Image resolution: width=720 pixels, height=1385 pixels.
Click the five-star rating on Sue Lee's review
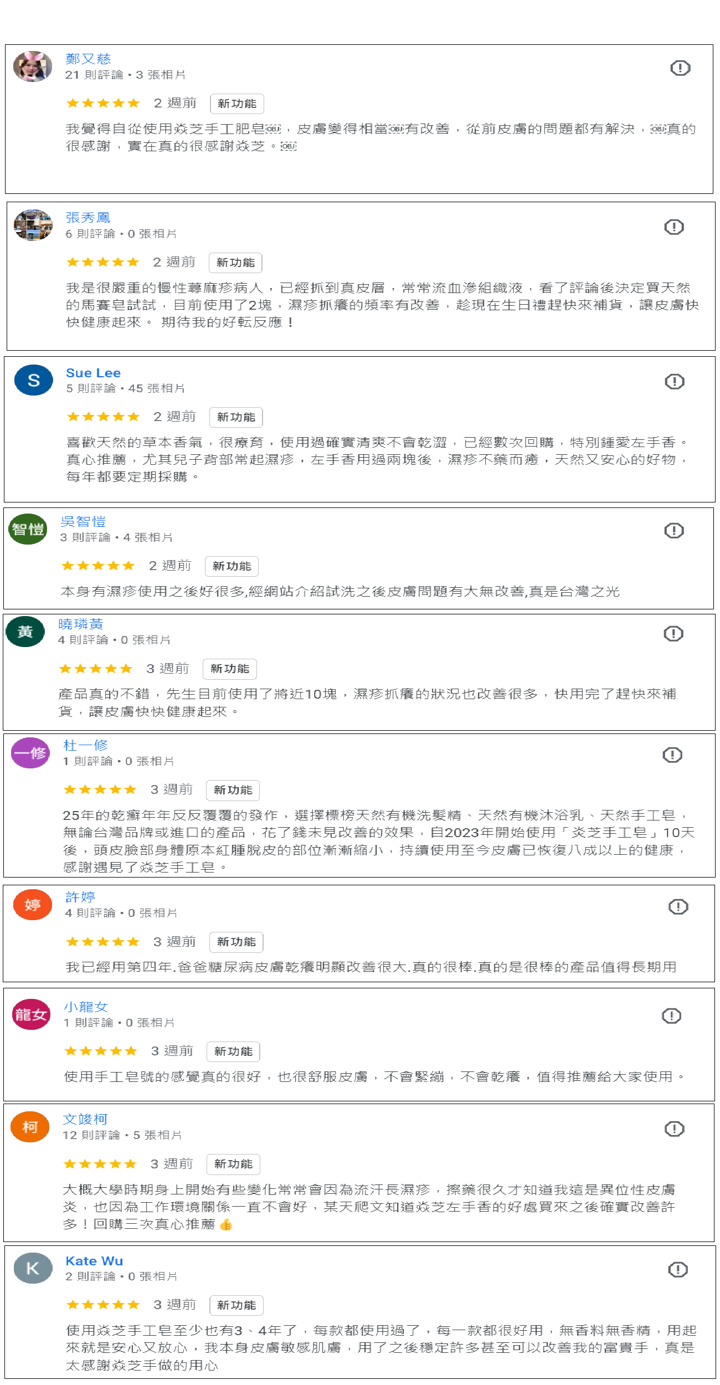click(x=103, y=417)
